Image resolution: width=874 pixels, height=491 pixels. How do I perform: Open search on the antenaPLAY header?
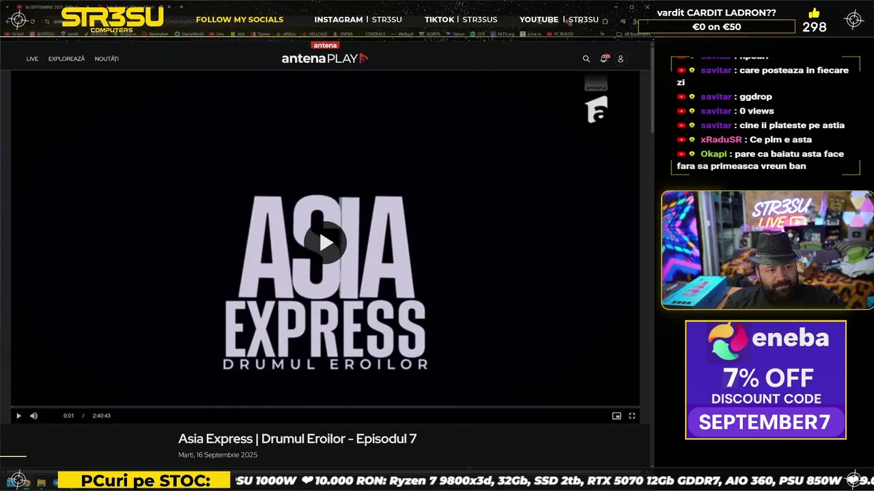(586, 59)
